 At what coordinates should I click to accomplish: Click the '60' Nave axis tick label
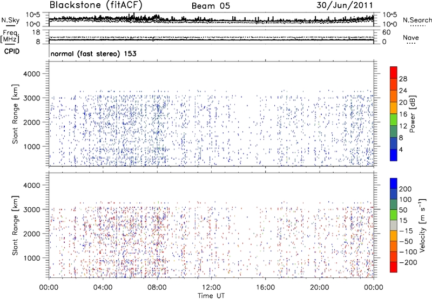coord(386,32)
